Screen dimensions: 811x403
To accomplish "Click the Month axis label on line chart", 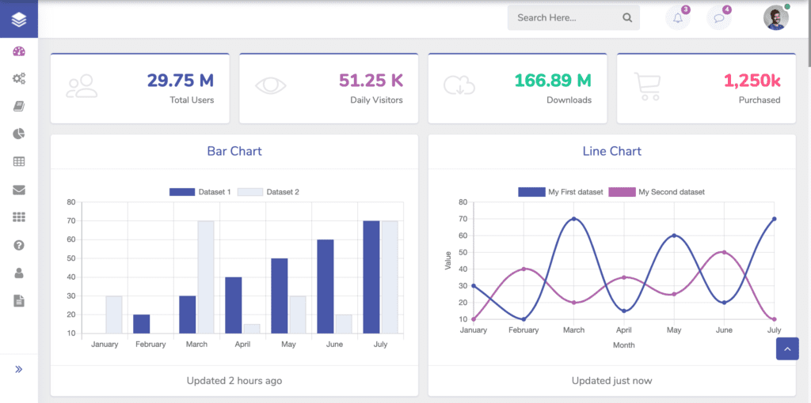I will coord(624,345).
